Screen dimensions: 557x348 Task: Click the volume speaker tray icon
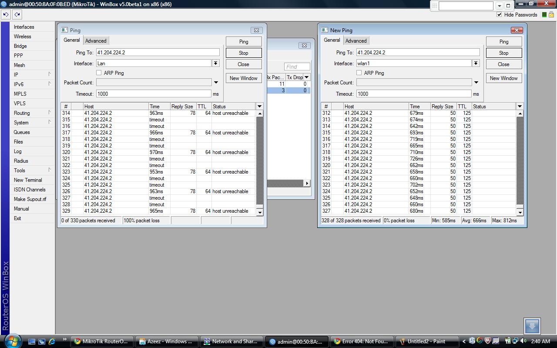point(523,341)
